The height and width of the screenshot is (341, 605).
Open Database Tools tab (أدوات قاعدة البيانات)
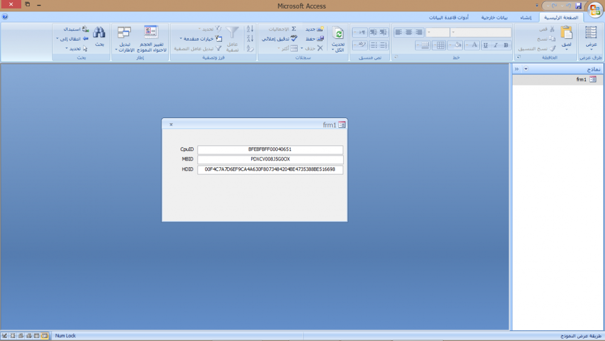pyautogui.click(x=449, y=18)
